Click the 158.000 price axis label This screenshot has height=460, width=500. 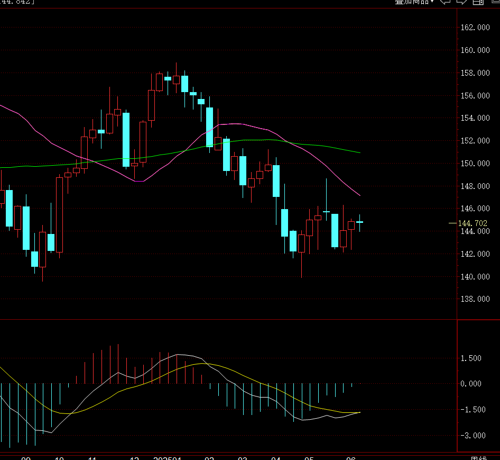(475, 73)
